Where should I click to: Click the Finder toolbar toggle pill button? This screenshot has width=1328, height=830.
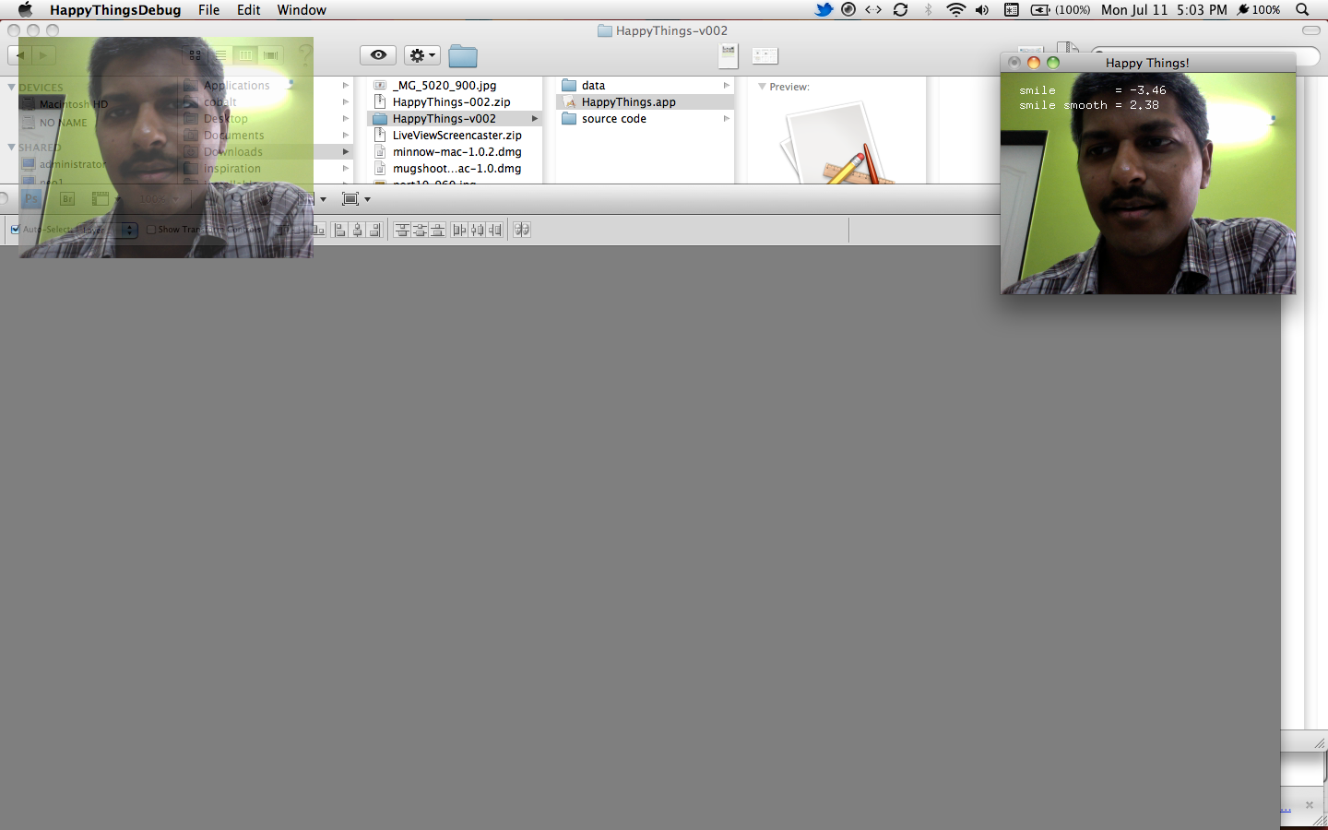coord(1310,30)
